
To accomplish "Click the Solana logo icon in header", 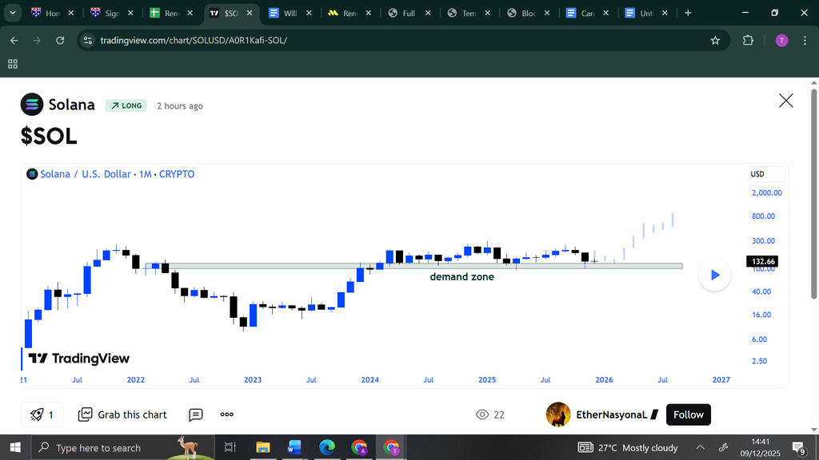I will click(32, 105).
